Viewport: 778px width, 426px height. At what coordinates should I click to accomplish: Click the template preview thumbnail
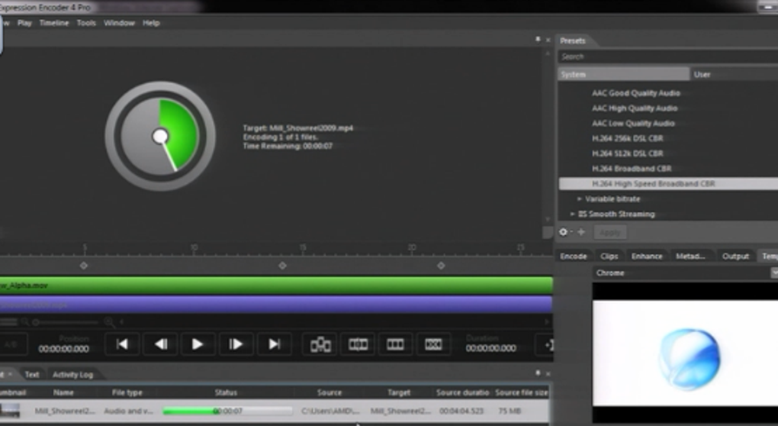[x=685, y=353]
